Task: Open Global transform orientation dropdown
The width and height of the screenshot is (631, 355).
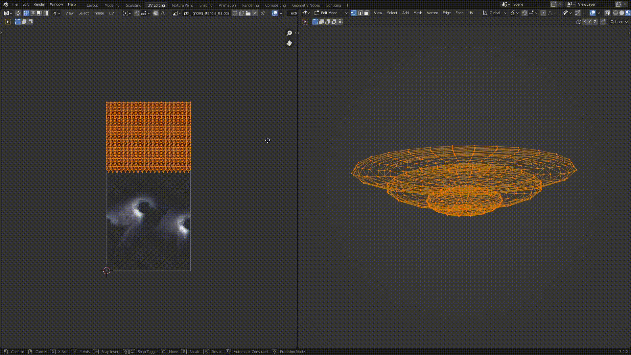Action: [495, 13]
